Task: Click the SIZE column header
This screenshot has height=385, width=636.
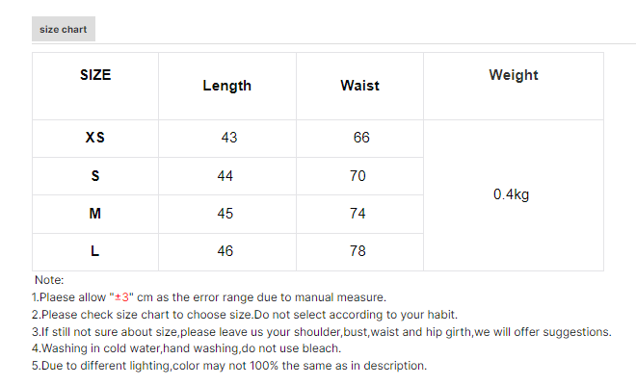Action: point(95,75)
